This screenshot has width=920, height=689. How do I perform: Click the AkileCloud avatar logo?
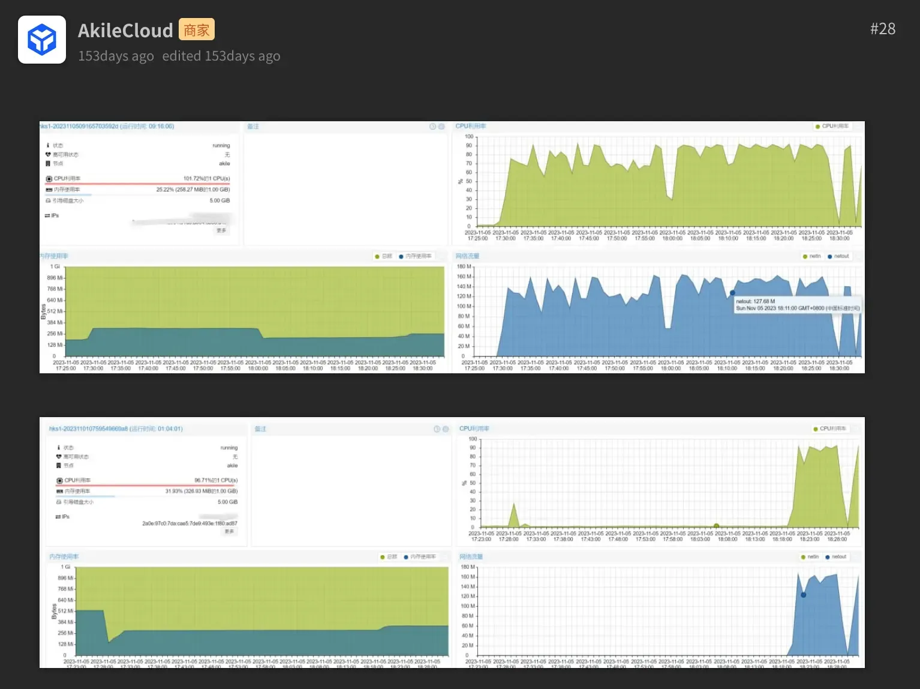coord(42,40)
